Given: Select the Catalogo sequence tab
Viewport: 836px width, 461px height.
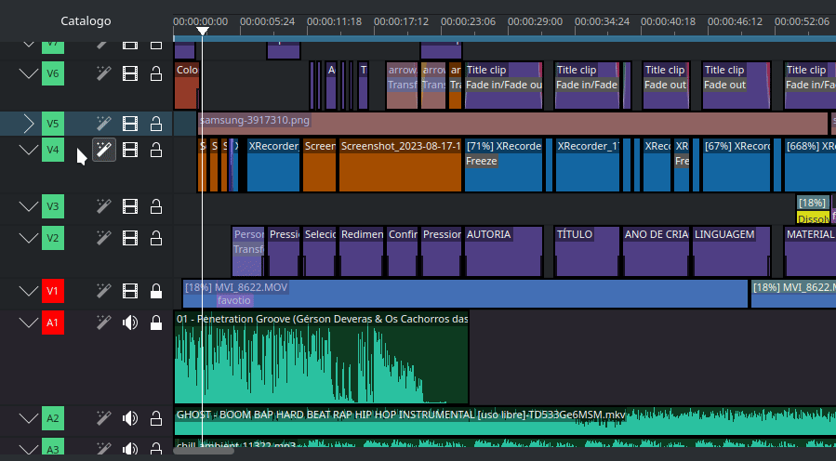Looking at the screenshot, I should 86,20.
